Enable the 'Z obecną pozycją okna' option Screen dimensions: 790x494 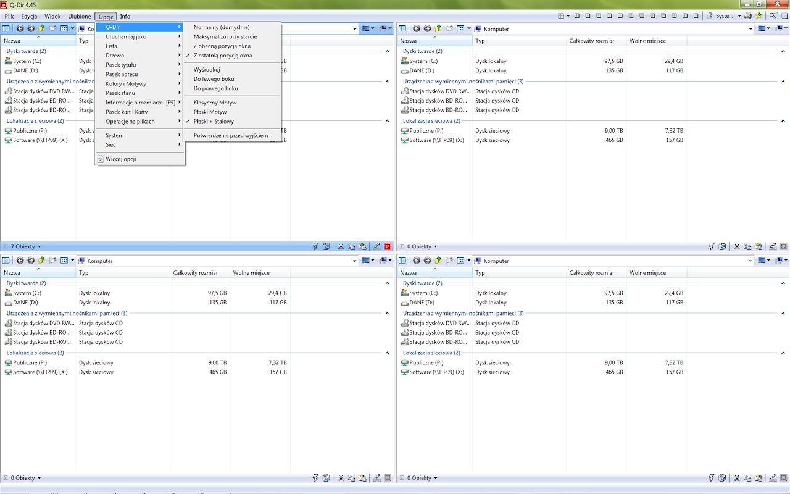tap(222, 46)
